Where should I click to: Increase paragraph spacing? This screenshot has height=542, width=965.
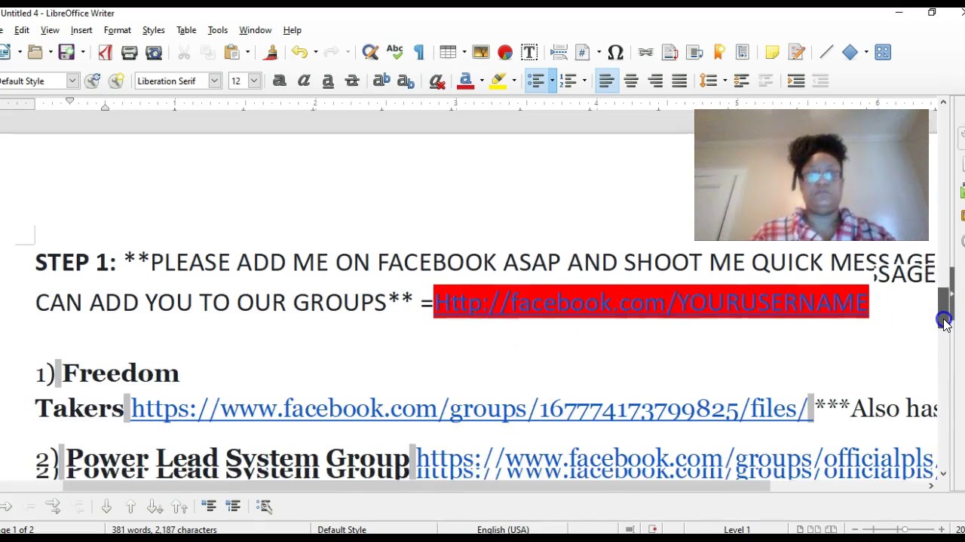pyautogui.click(x=740, y=81)
